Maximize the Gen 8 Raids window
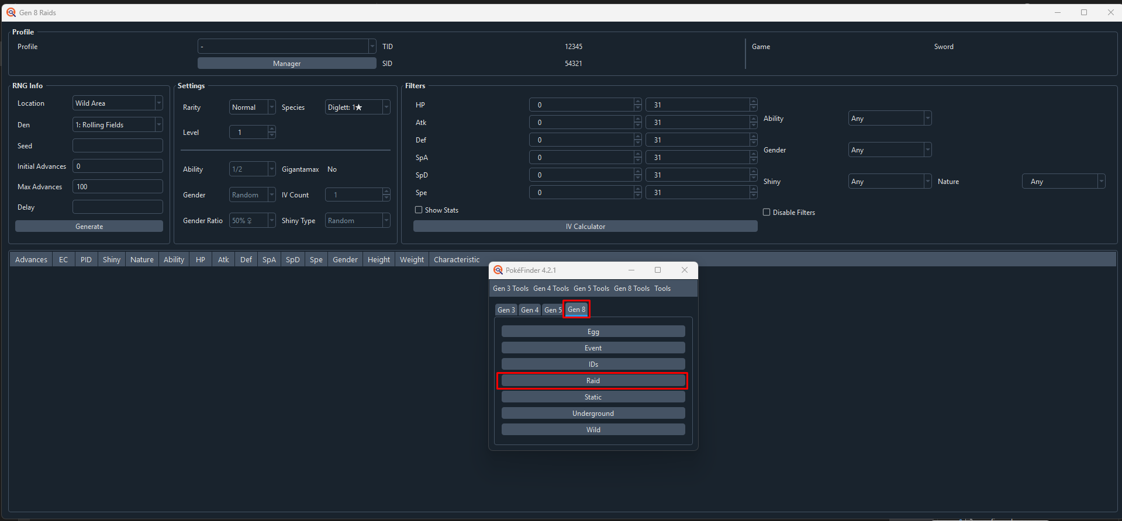Viewport: 1122px width, 521px height. (1084, 12)
